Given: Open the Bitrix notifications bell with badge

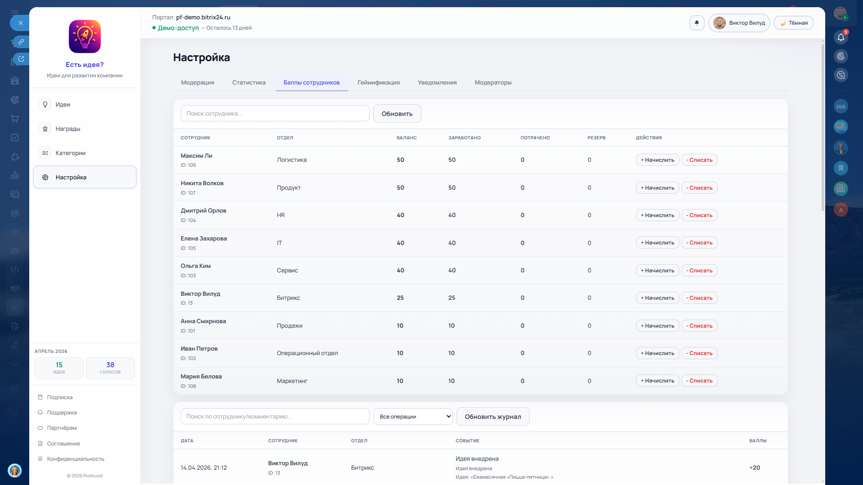Looking at the screenshot, I should (841, 37).
